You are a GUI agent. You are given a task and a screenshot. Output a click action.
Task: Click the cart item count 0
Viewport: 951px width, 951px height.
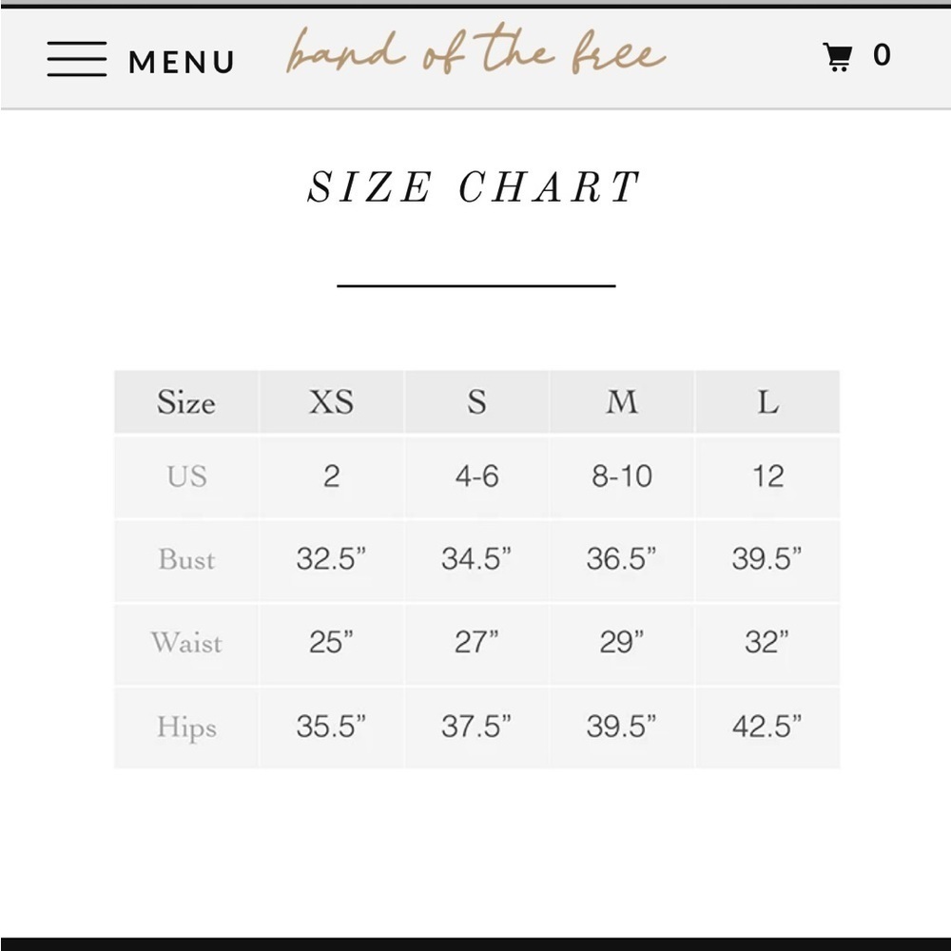tap(882, 55)
